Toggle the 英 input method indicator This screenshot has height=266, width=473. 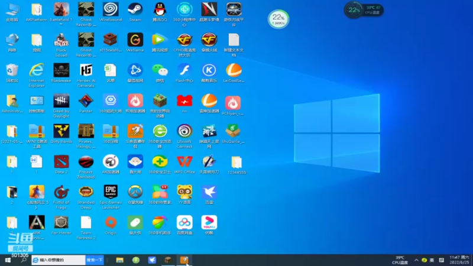432,260
